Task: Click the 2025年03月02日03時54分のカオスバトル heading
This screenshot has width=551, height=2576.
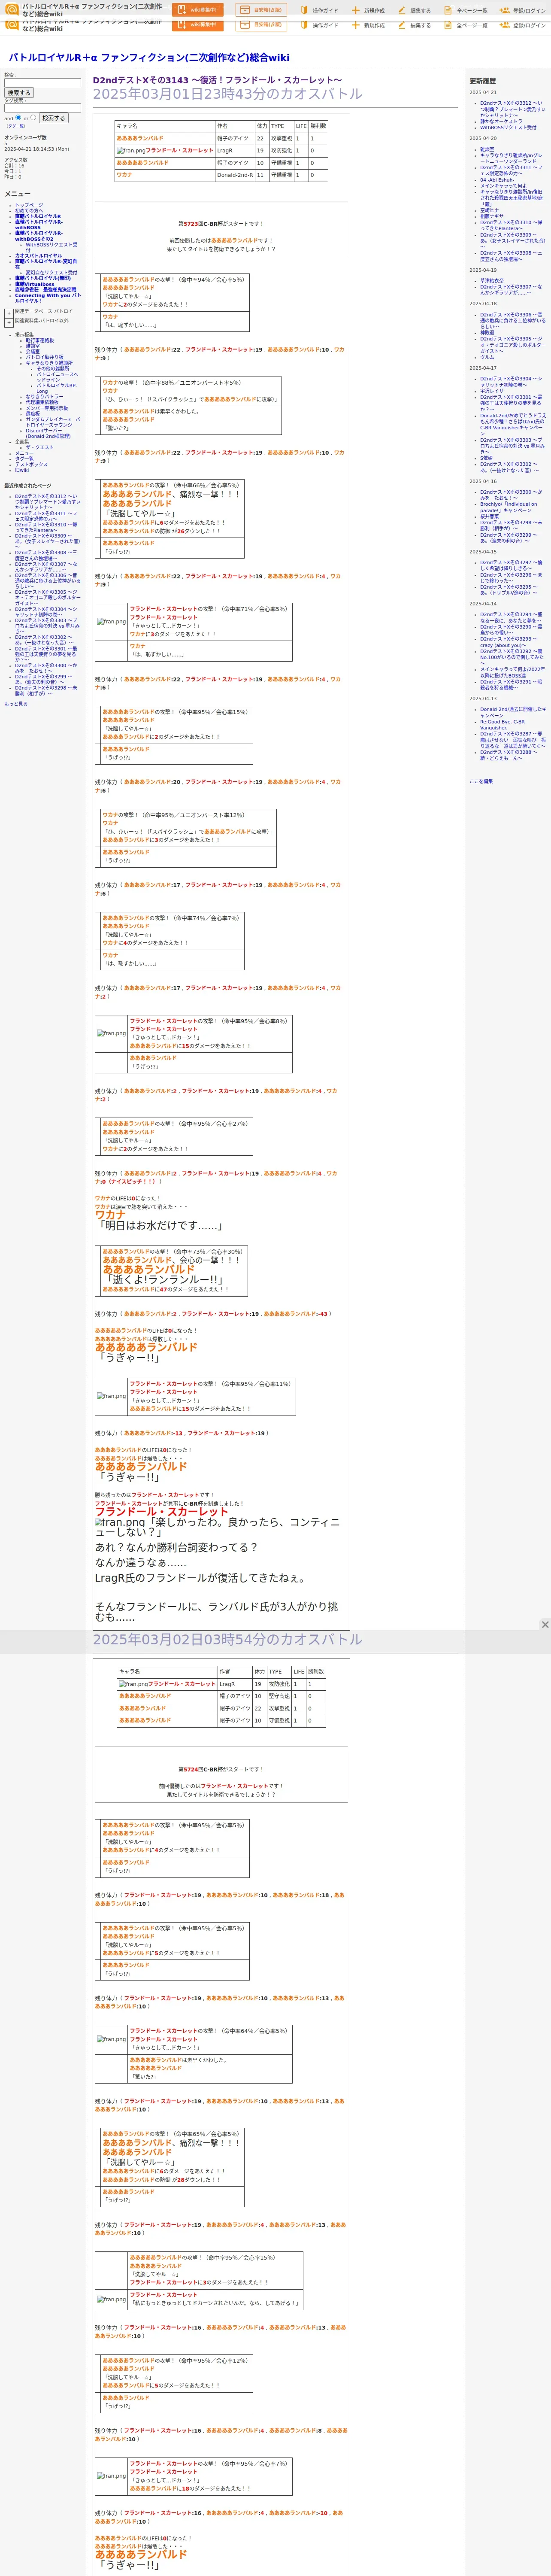Action: tap(228, 1639)
